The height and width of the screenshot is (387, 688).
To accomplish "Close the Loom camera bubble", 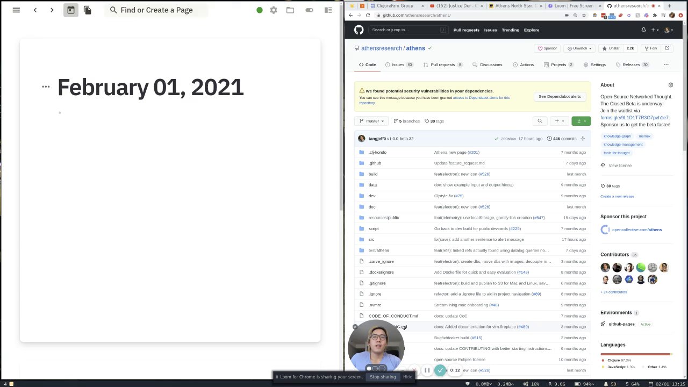I will tap(355, 327).
